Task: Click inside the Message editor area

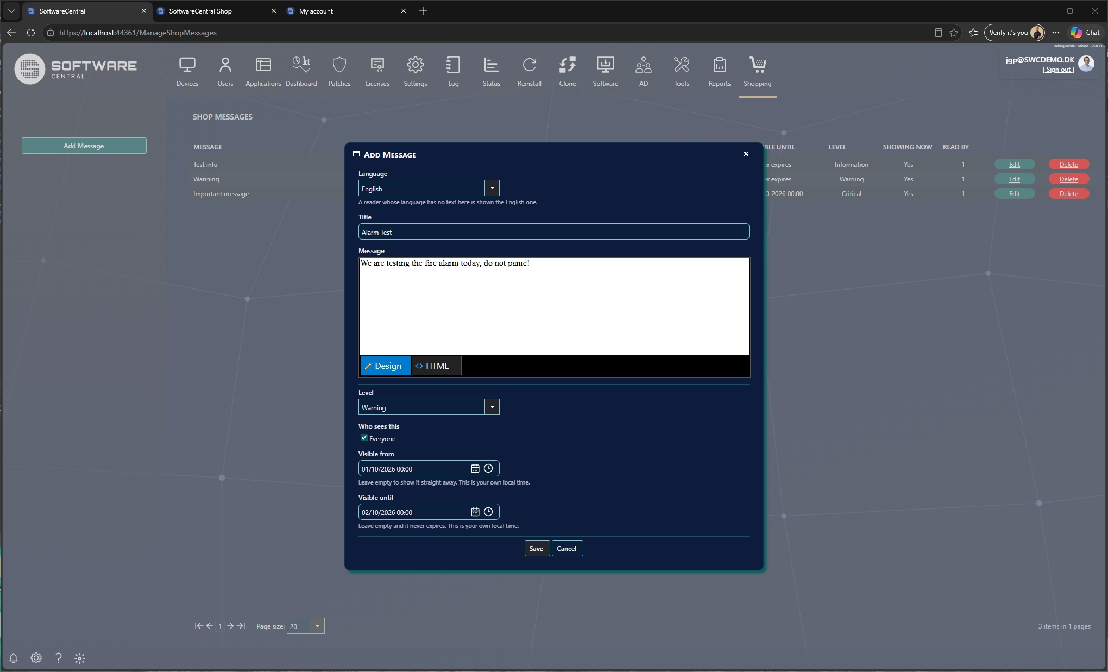Action: (x=554, y=306)
